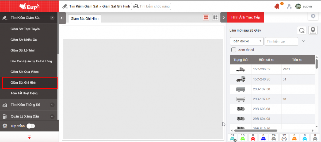Click the red scroll-to-top arrow in the sidebar
Viewport: 321px width, 142px height.
coord(29,137)
